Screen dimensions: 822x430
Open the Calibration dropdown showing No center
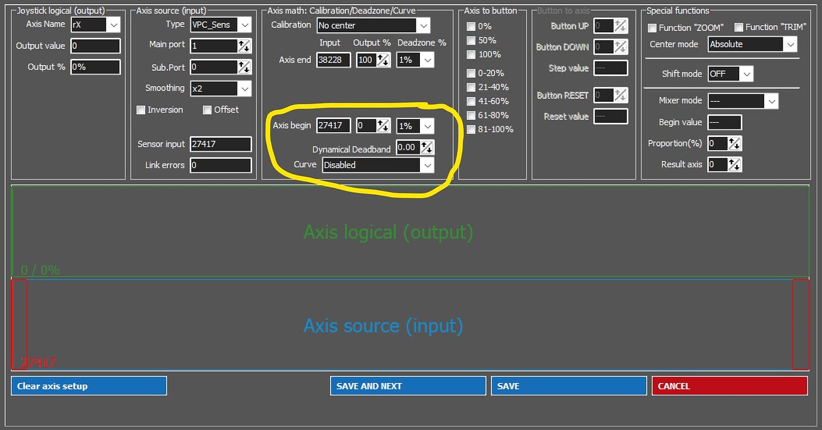pos(423,26)
